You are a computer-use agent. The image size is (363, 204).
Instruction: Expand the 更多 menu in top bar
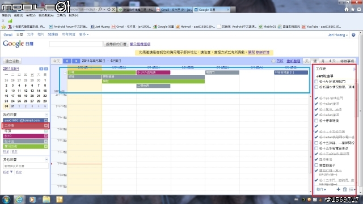(83, 35)
